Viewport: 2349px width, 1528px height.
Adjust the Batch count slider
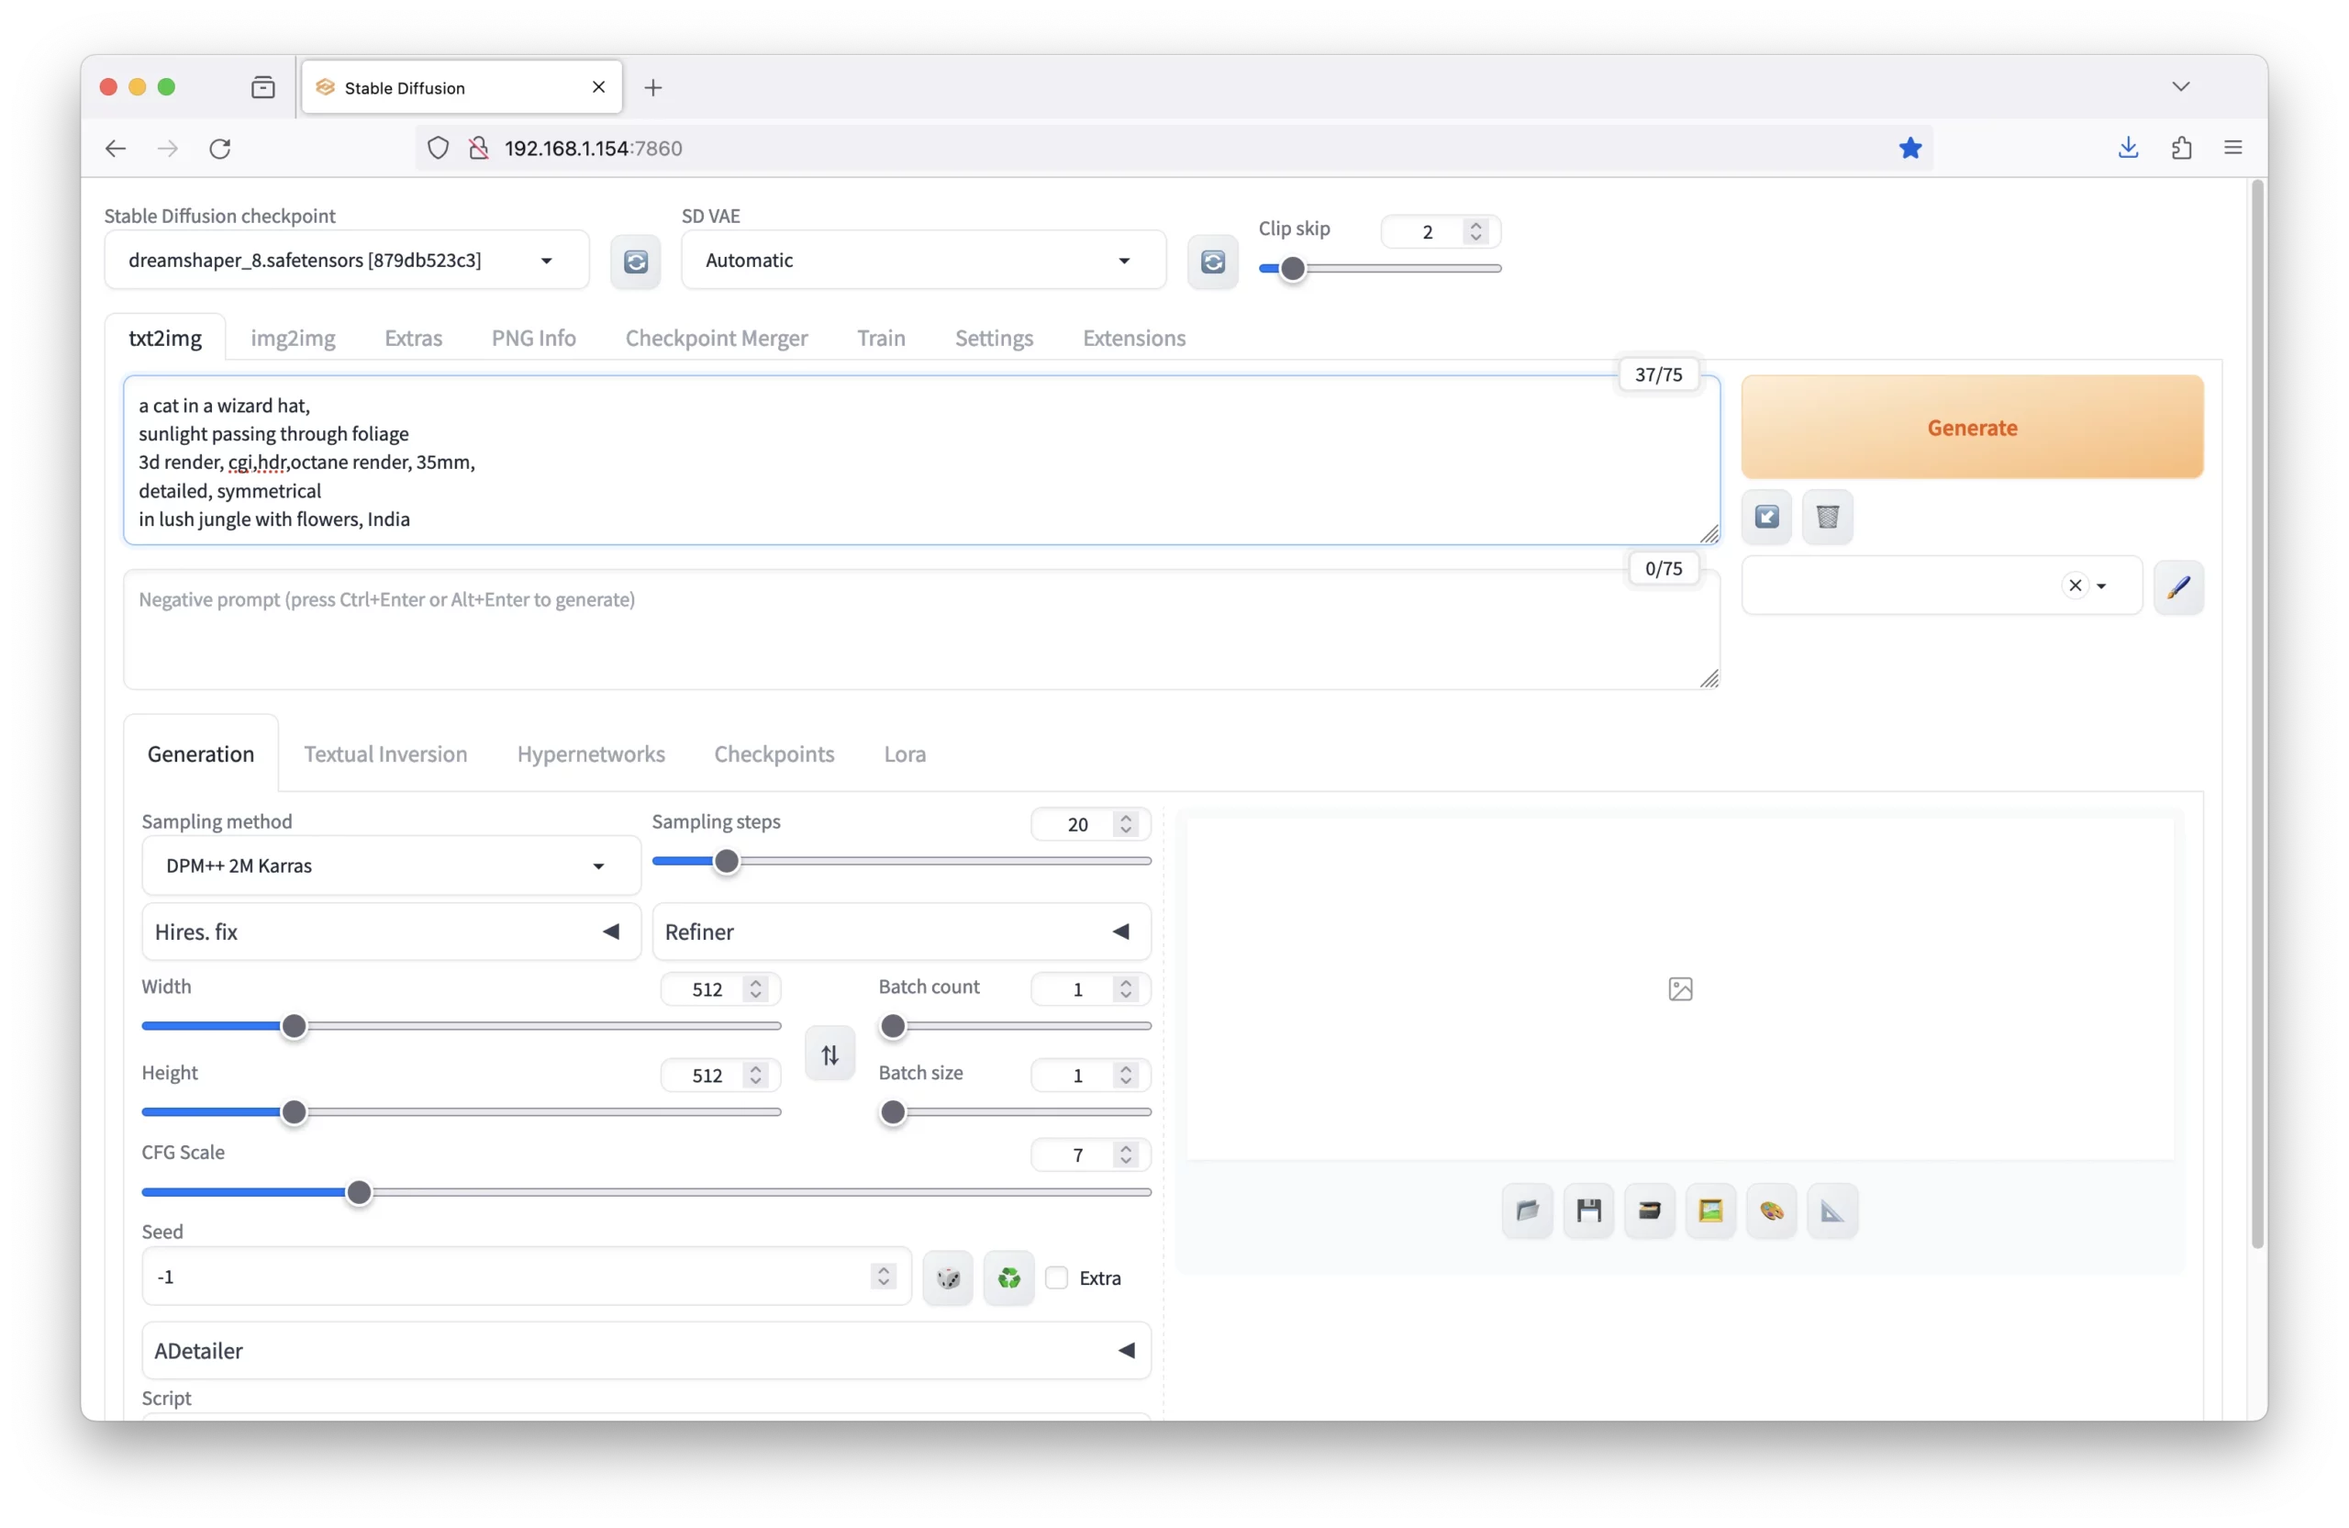1015,1027
